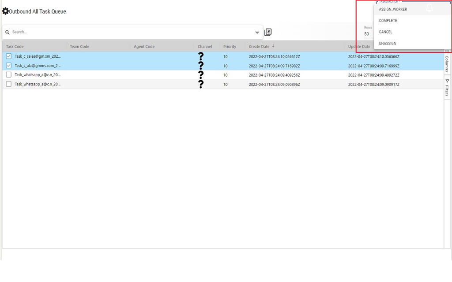452x282 pixels.
Task: Expand the Filters side panel
Action: pos(447,87)
